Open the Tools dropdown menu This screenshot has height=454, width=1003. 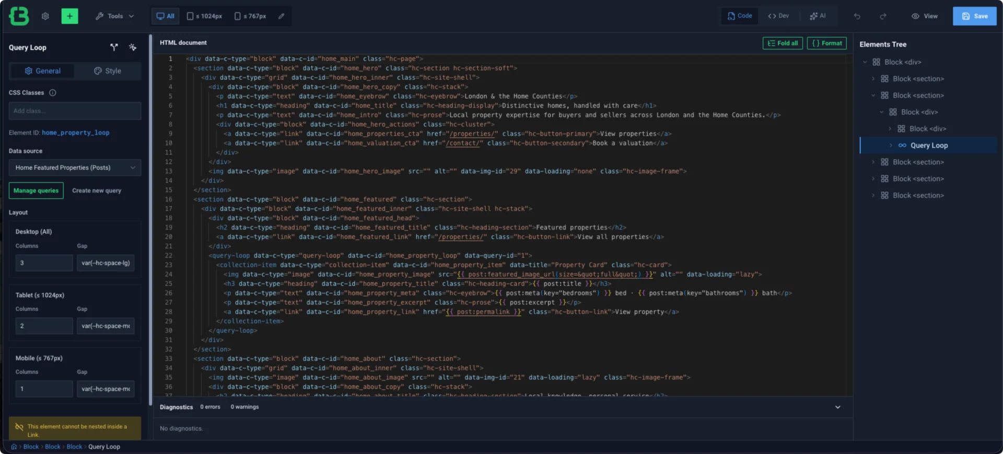(x=114, y=16)
